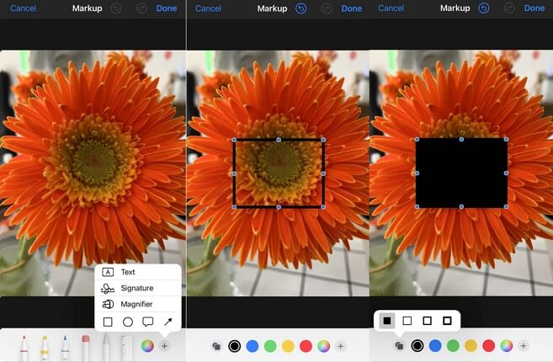
Task: Insert a rectangle shape from popup menu
Action: [x=108, y=322]
